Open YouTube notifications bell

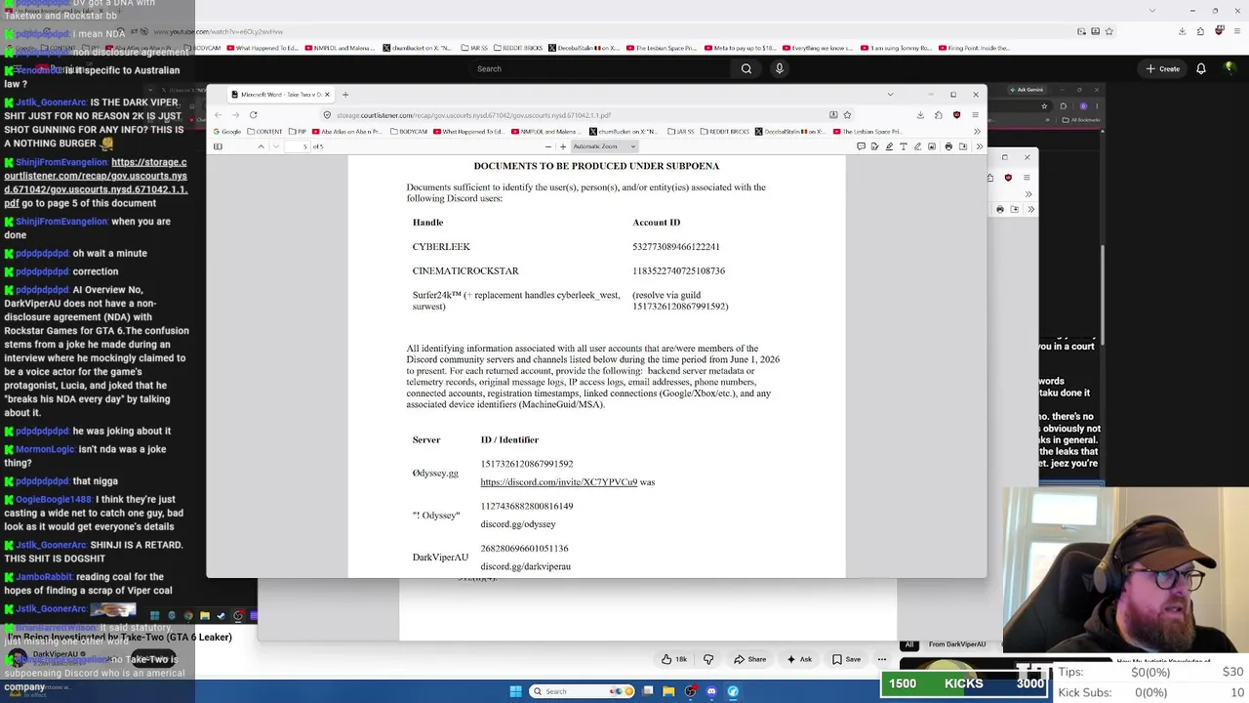coord(1201,68)
